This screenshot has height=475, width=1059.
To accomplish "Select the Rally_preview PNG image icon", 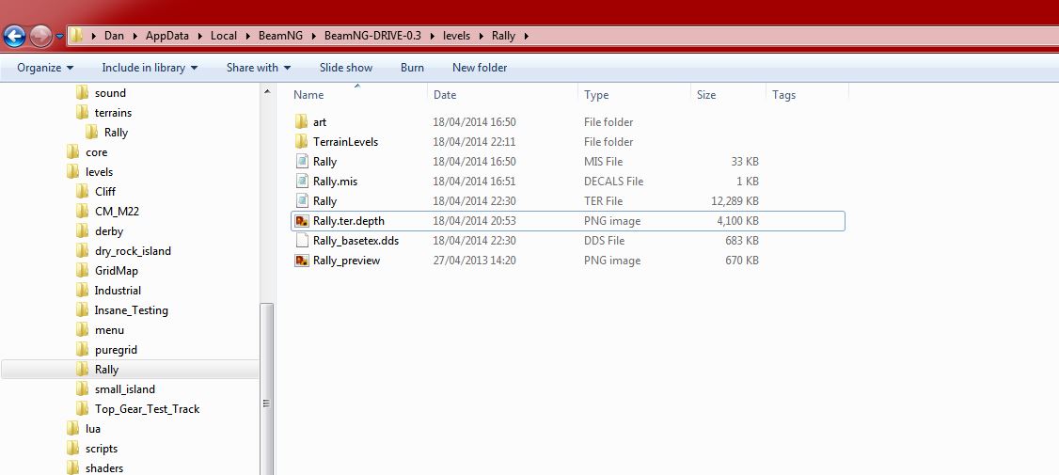I will pos(302,261).
